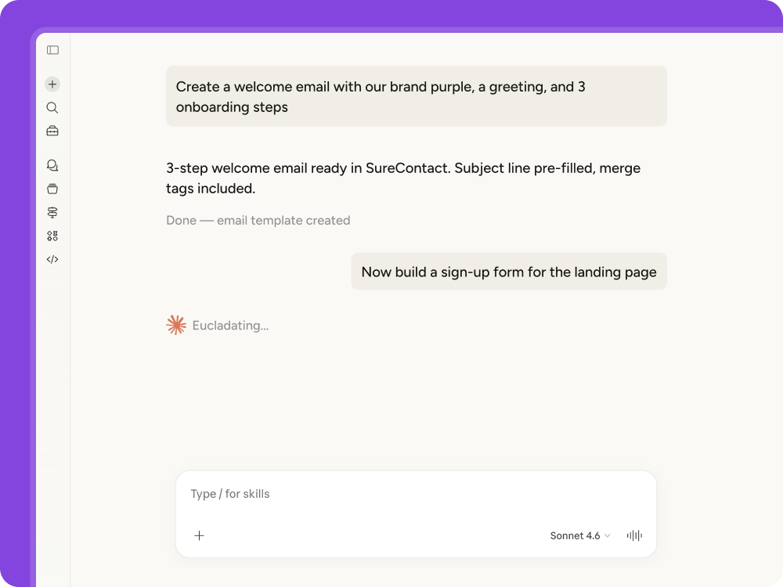Viewport: 783px width, 587px height.
Task: Open the toolbox icon in sidebar
Action: point(52,131)
